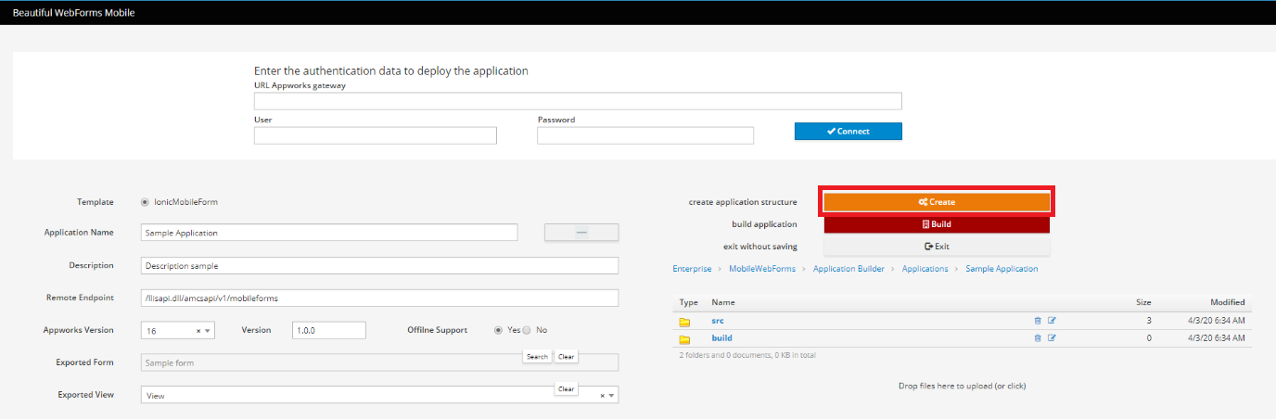Expand the Exported View dropdown arrow
Viewport: 1276px width, 419px height.
(x=612, y=396)
